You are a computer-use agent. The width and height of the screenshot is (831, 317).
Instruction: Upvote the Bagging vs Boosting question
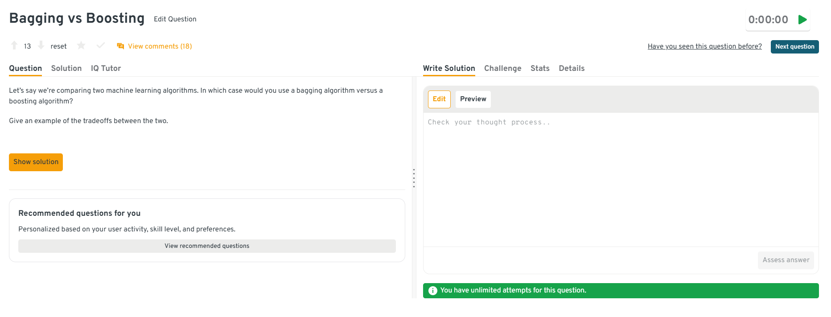pos(14,45)
